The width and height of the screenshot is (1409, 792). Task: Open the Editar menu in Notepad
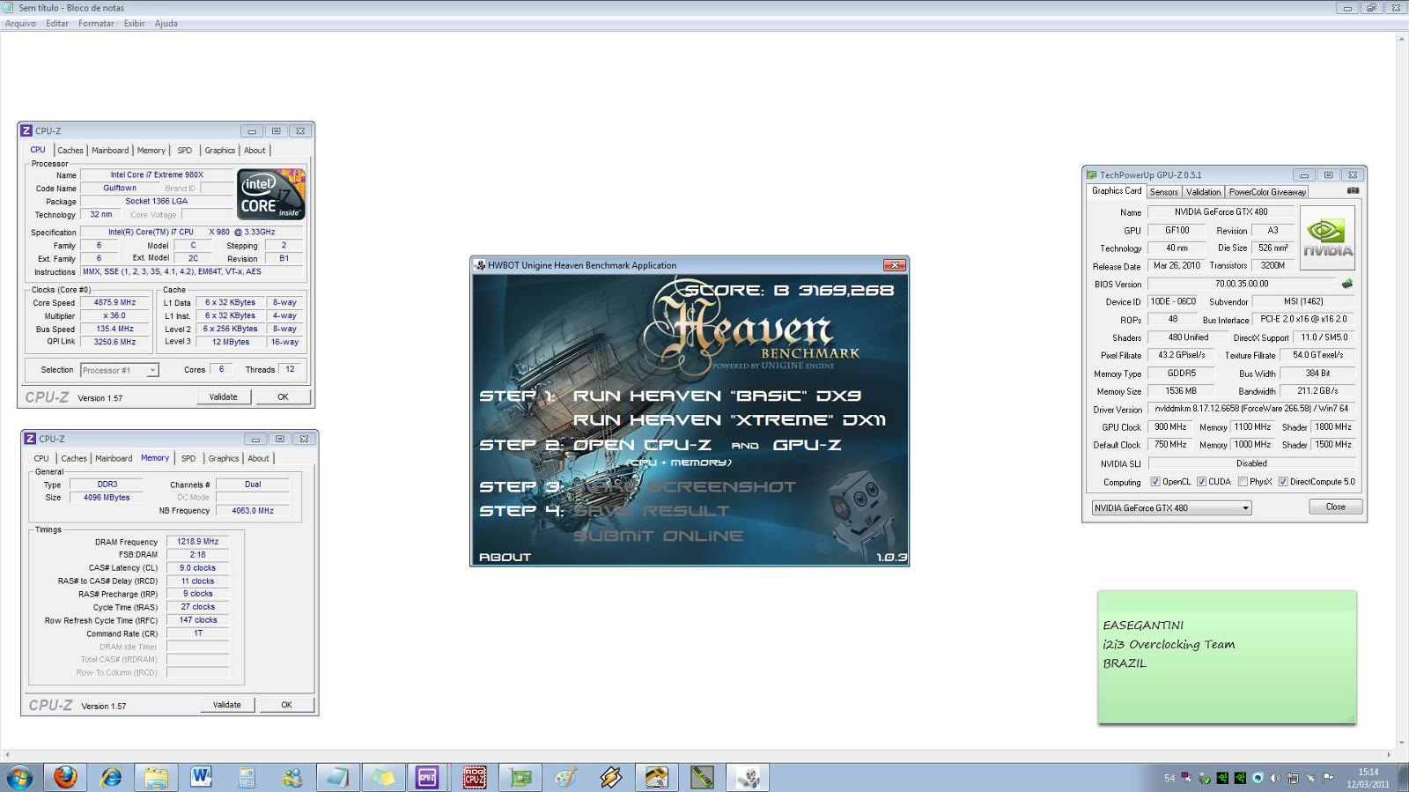[x=57, y=24]
